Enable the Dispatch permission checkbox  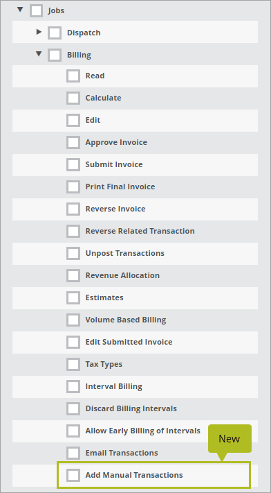55,33
